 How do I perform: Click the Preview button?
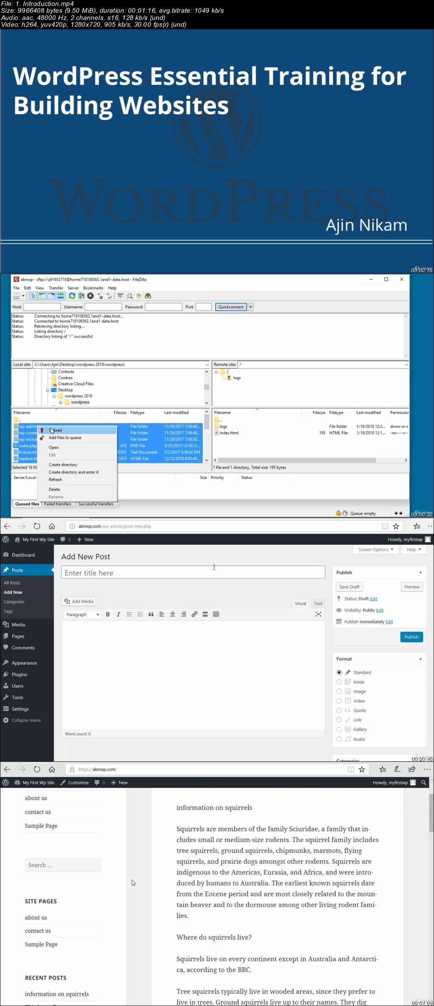pyautogui.click(x=412, y=587)
